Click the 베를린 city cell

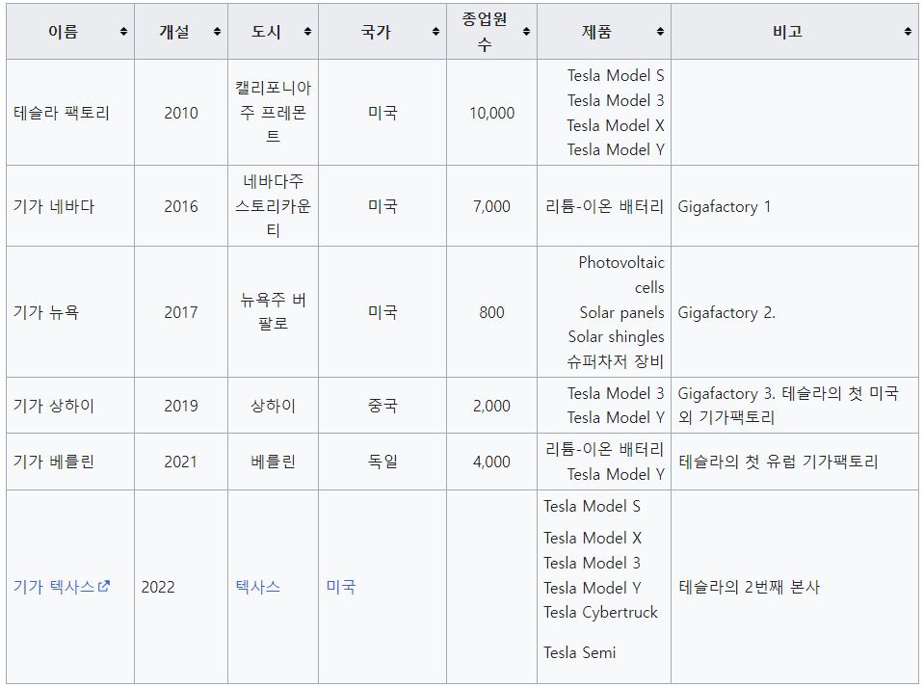coord(273,462)
